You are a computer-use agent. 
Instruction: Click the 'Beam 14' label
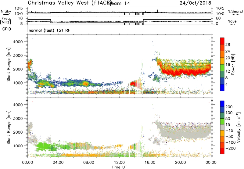tap(119, 3)
